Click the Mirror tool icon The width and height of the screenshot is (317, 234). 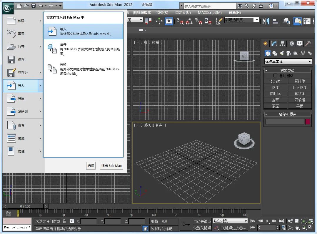(x=266, y=21)
